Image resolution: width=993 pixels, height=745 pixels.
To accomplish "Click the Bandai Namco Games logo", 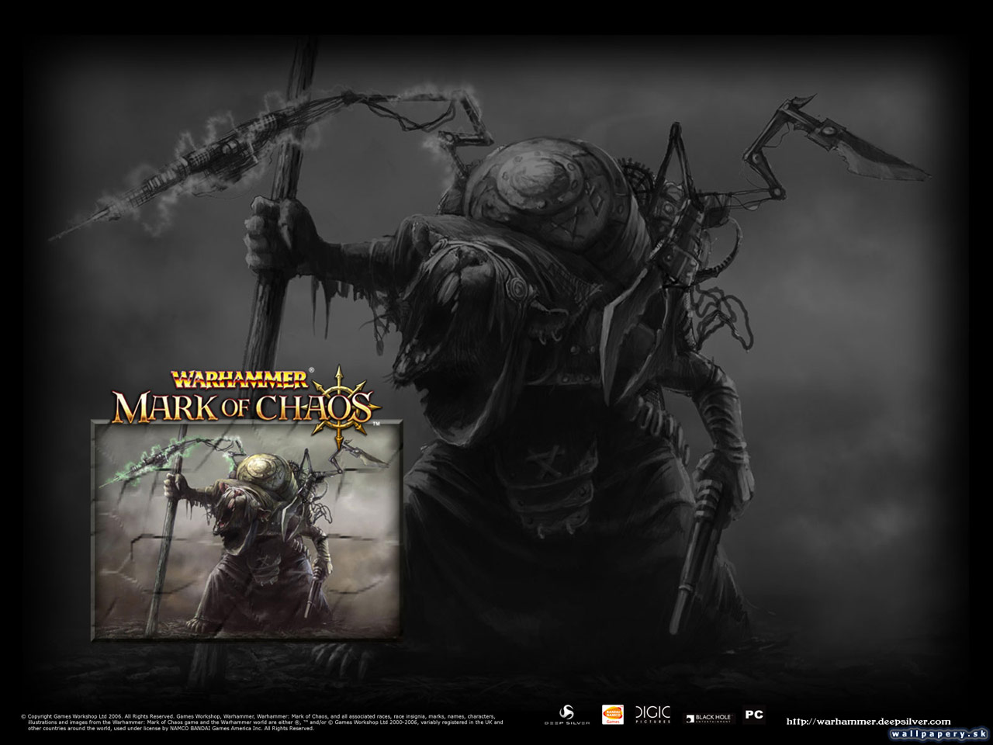I will tap(612, 715).
